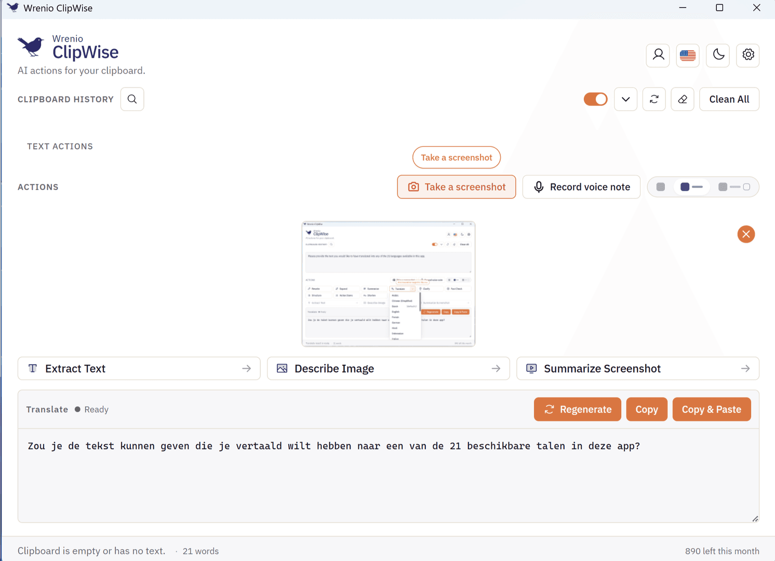Click the arrow on Describe Image row

click(496, 369)
